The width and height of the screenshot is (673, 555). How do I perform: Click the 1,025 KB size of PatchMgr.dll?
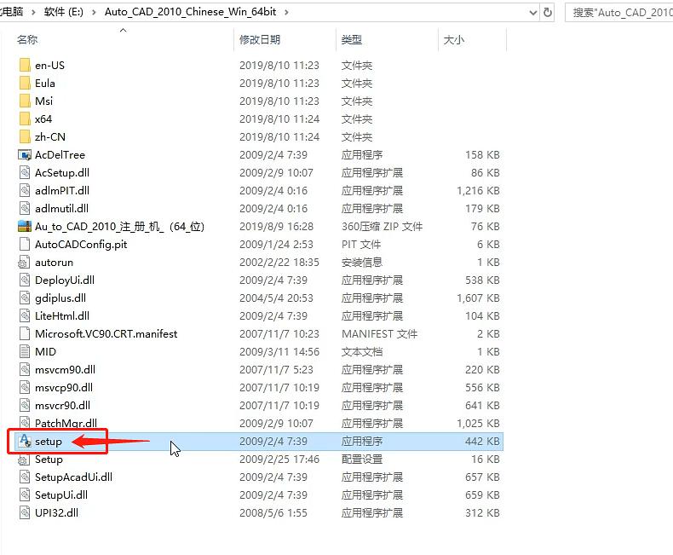click(x=478, y=424)
